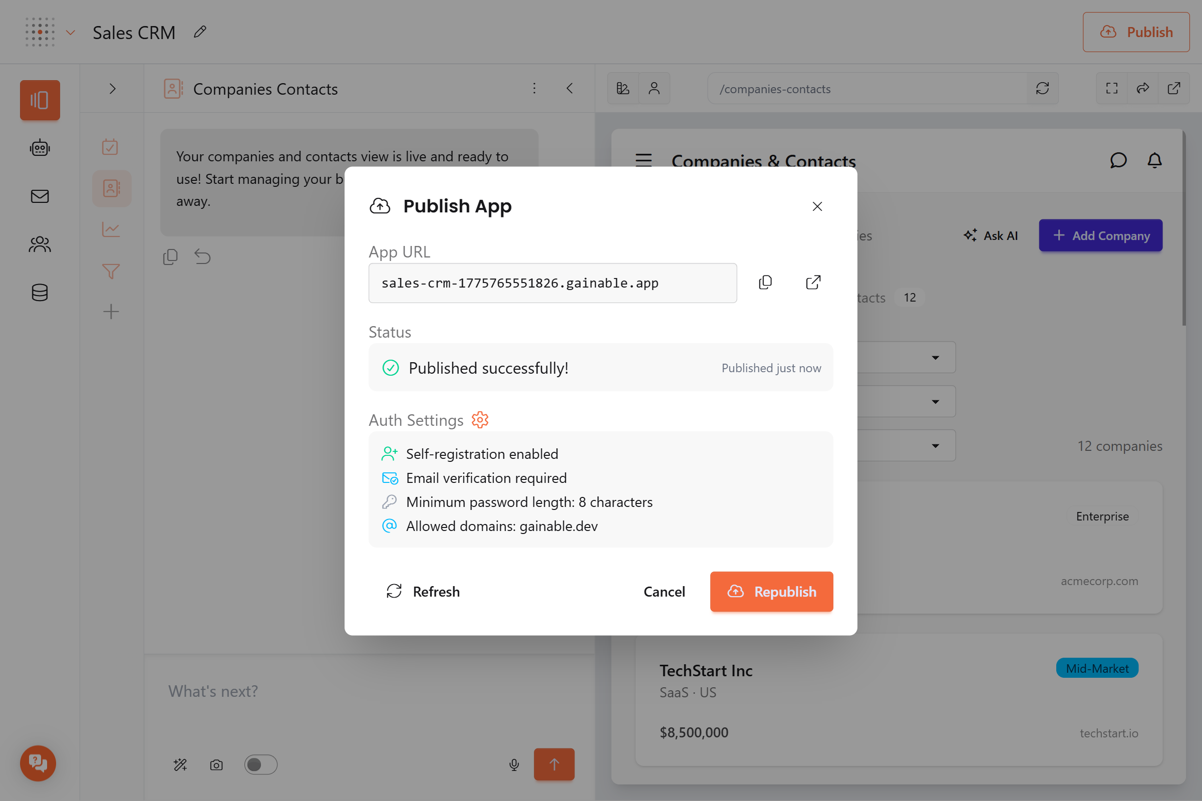Screen dimensions: 1202x801
Task: Toggle the switch beside camera icon
Action: click(260, 764)
